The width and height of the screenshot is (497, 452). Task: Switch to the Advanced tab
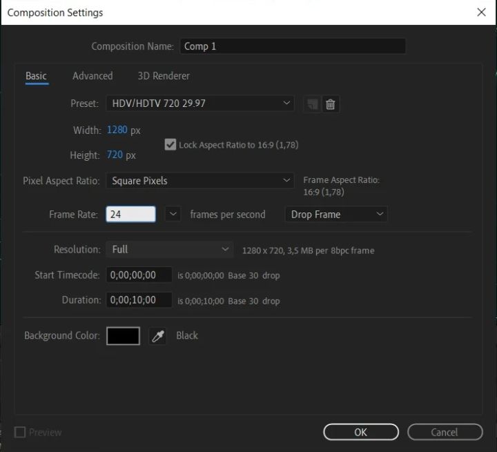click(92, 76)
